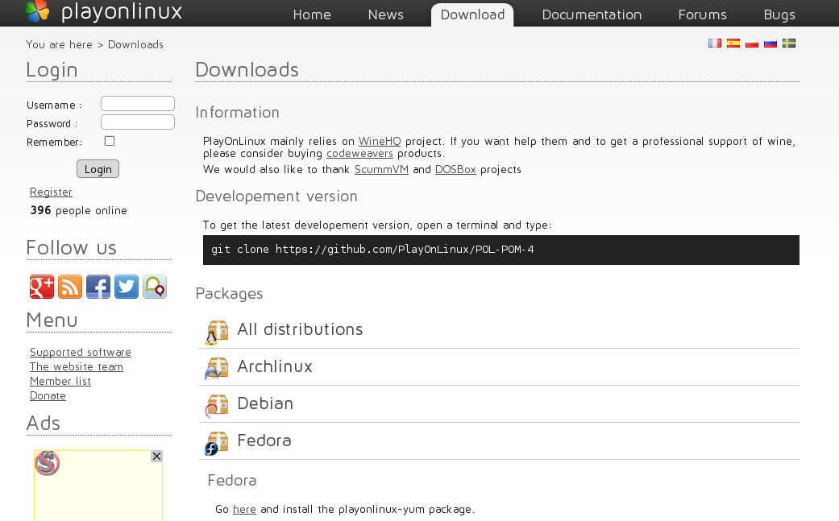
Task: Click the playonlinux site title text
Action: tap(122, 11)
